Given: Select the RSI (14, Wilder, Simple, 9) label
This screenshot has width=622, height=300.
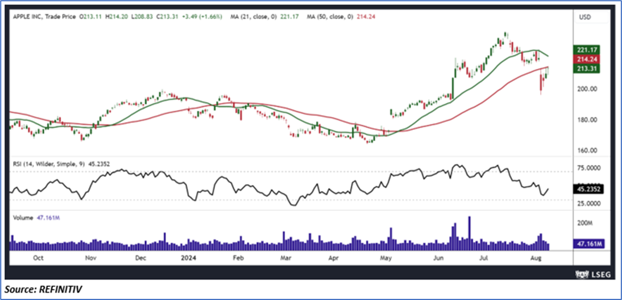Looking at the screenshot, I should pos(48,163).
